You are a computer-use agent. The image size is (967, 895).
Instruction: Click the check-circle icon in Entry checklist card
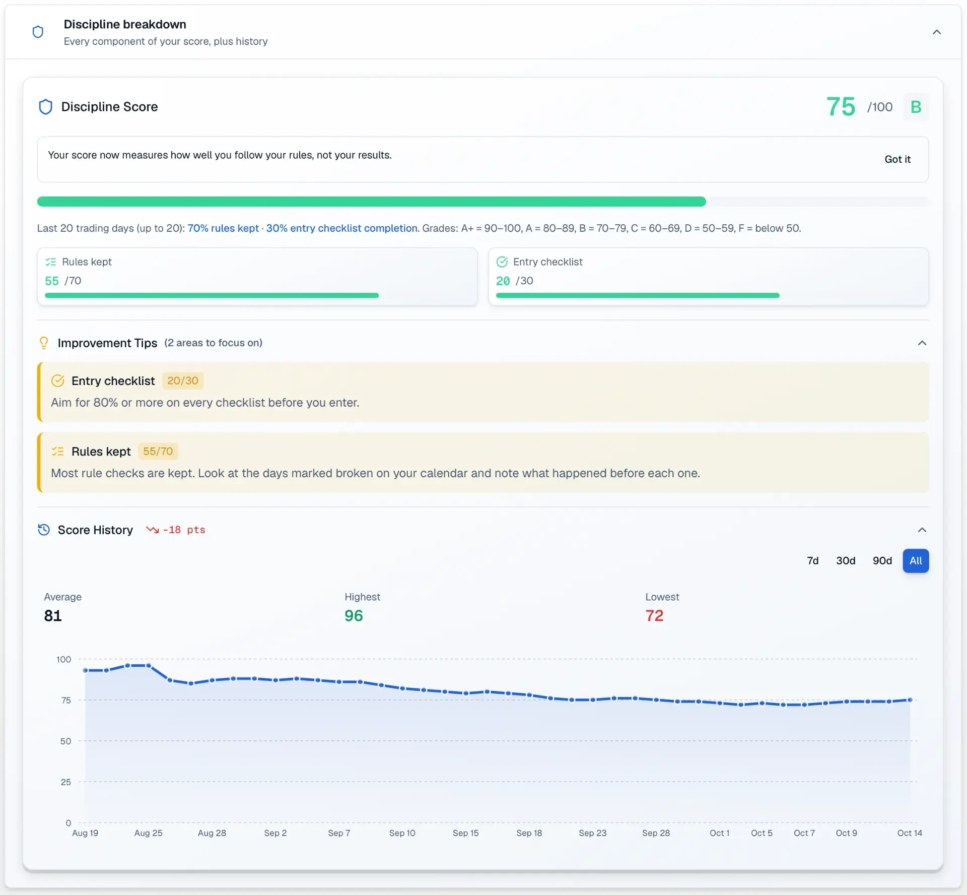502,262
